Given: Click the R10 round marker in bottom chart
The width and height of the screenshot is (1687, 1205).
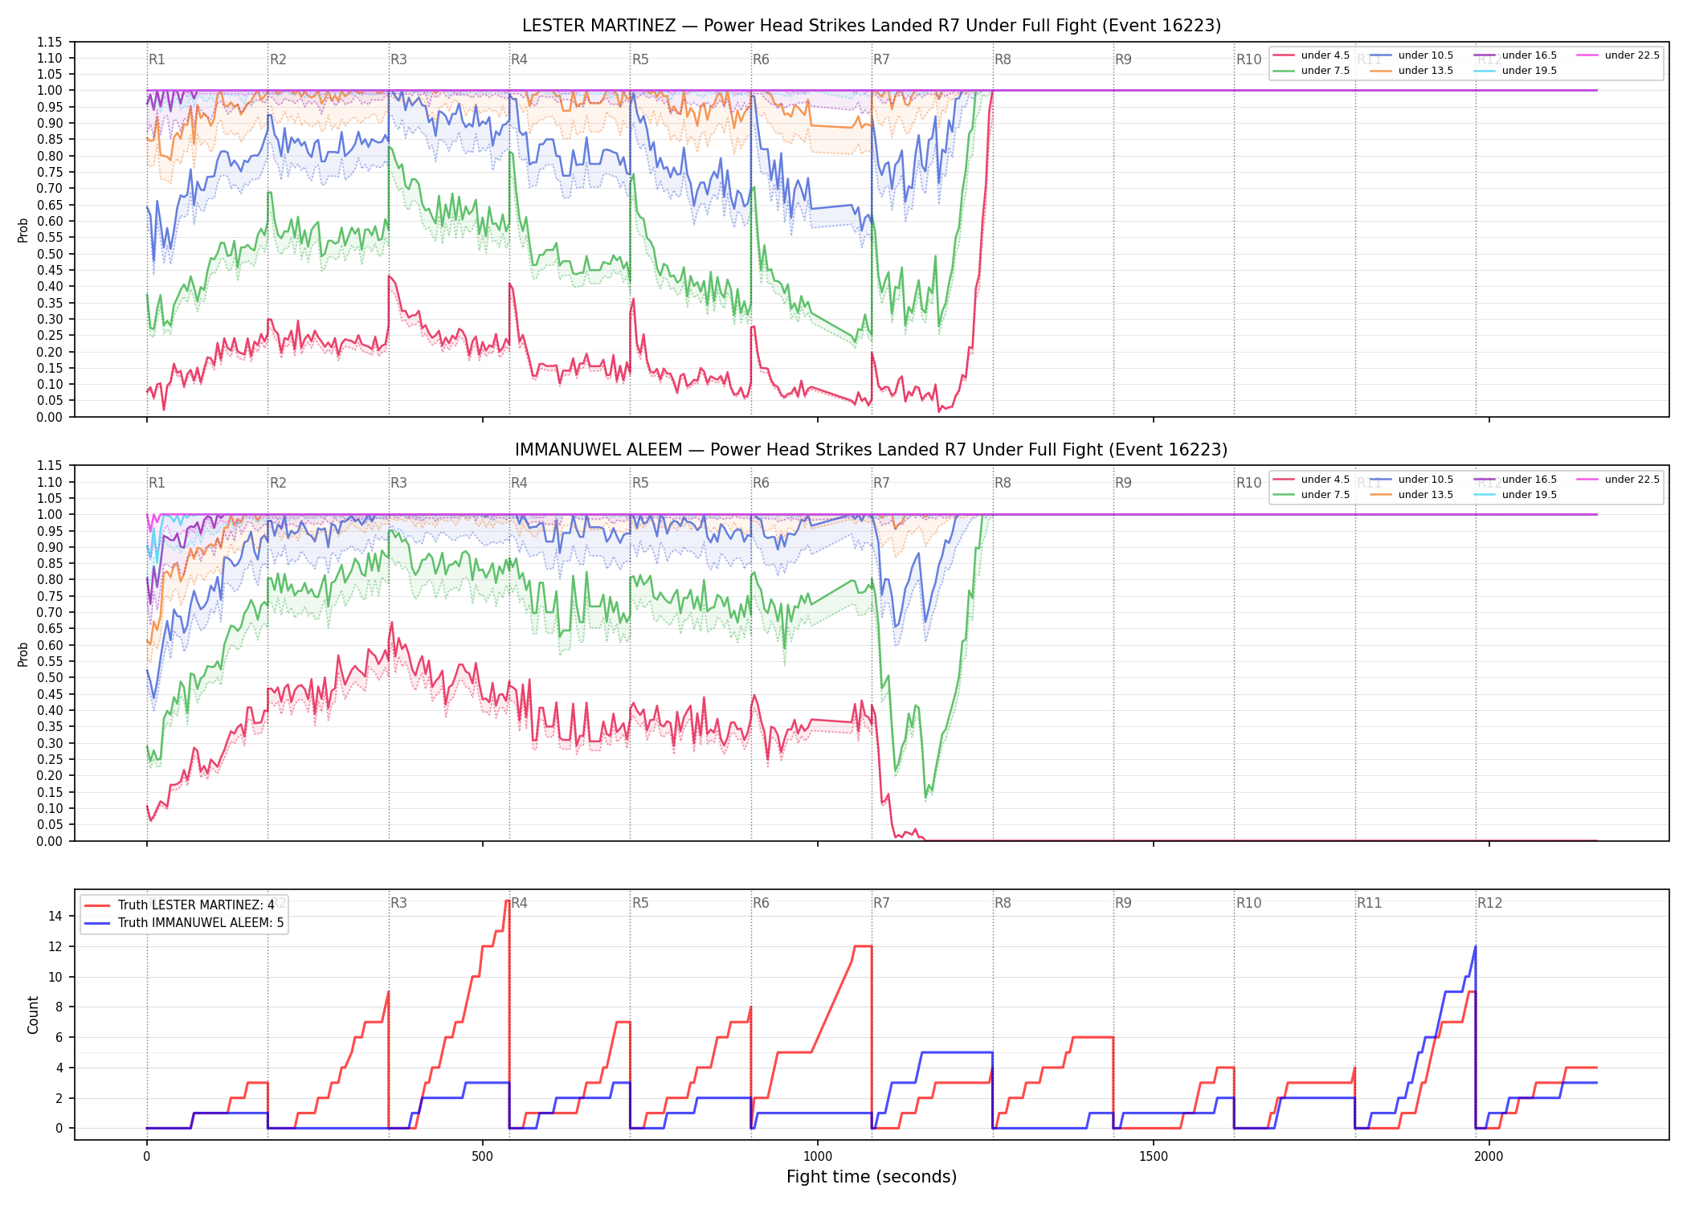Looking at the screenshot, I should pos(1249,903).
